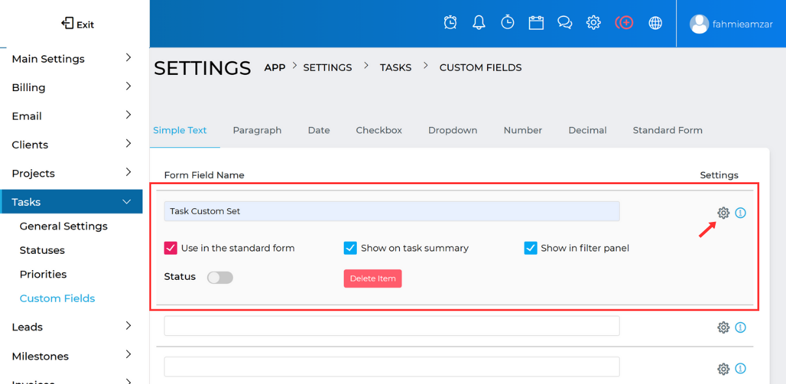Toggle the Status switch on

tap(220, 277)
